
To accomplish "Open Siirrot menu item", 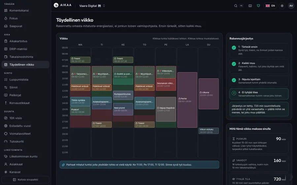I will (25, 87).
